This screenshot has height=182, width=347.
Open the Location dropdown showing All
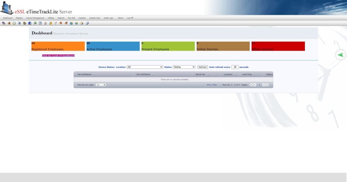(145, 67)
